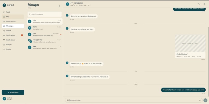Click Snapper trip group avatars
The image size is (209, 104).
tap(30, 41)
